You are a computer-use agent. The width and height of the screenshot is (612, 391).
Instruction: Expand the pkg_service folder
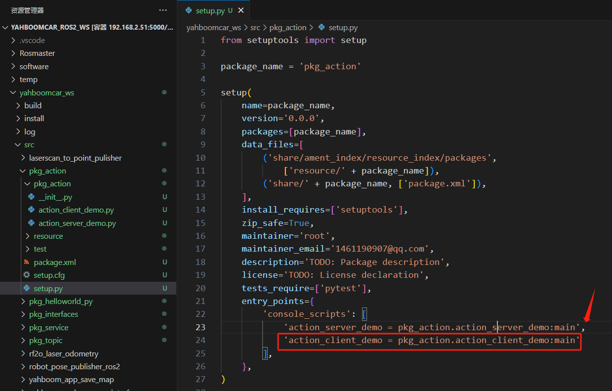pyautogui.click(x=88, y=327)
